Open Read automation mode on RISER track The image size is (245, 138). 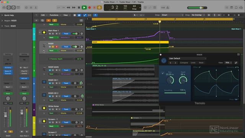(54, 51)
